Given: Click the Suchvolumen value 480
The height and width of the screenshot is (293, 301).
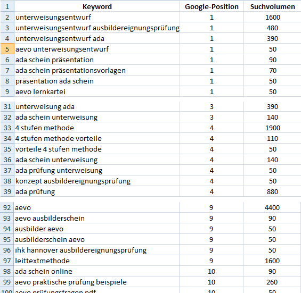Looking at the screenshot, I should click(272, 28).
